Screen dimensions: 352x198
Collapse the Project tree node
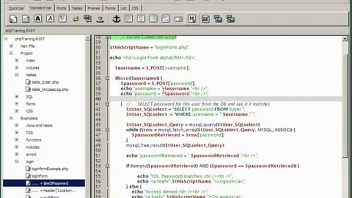tap(11, 53)
